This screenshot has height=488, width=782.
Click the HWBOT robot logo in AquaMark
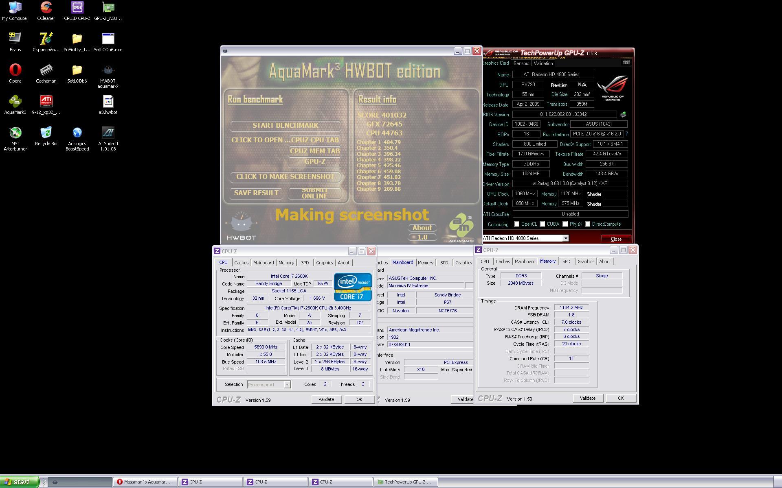(242, 226)
